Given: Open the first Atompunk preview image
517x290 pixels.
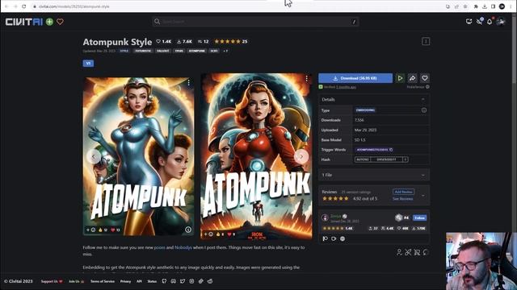Looking at the screenshot, I should click(x=138, y=156).
